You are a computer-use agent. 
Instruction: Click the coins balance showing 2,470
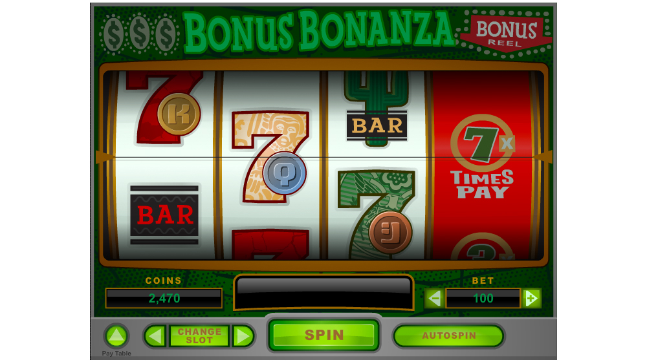[164, 298]
